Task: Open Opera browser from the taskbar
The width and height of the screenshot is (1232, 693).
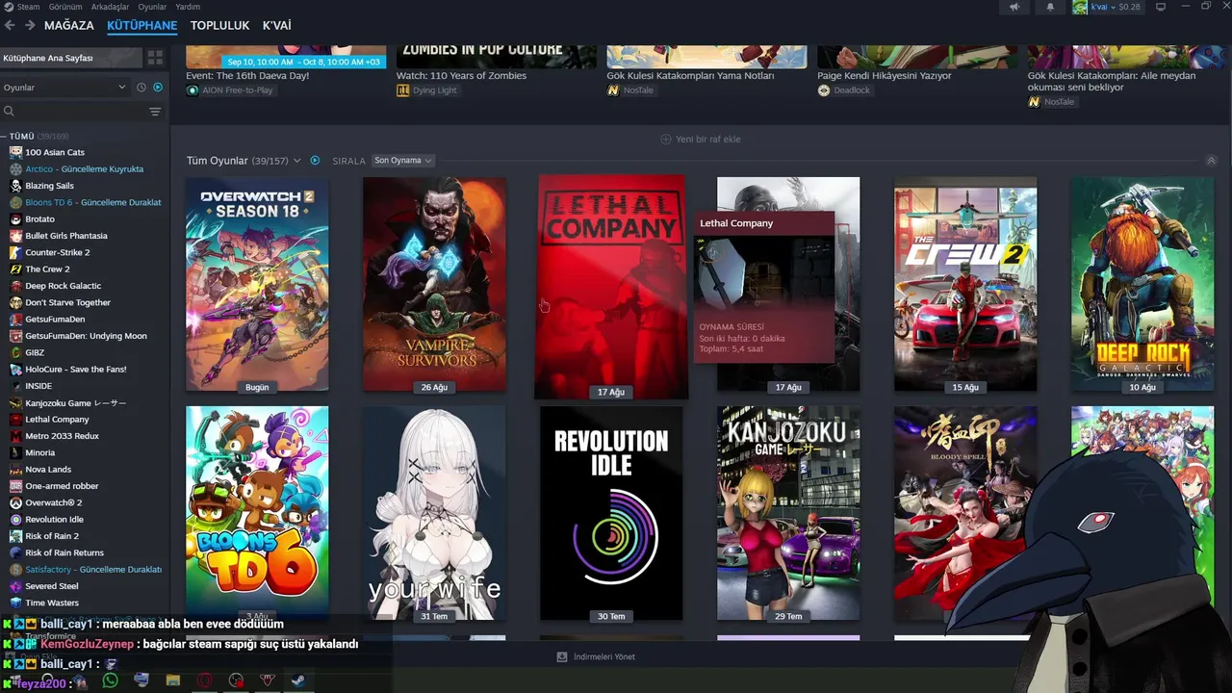Action: 205,680
